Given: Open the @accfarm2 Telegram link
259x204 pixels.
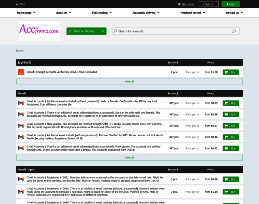Looking at the screenshot, I should pyautogui.click(x=188, y=4).
